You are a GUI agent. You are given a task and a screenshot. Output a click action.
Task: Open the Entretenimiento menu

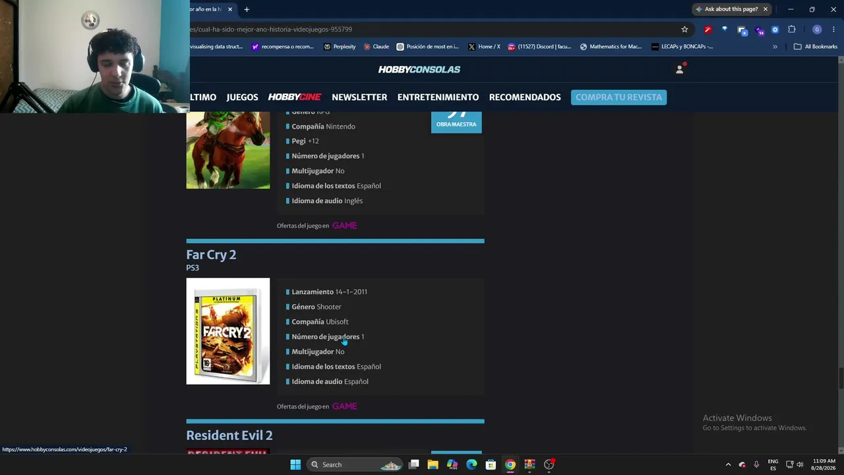click(438, 97)
